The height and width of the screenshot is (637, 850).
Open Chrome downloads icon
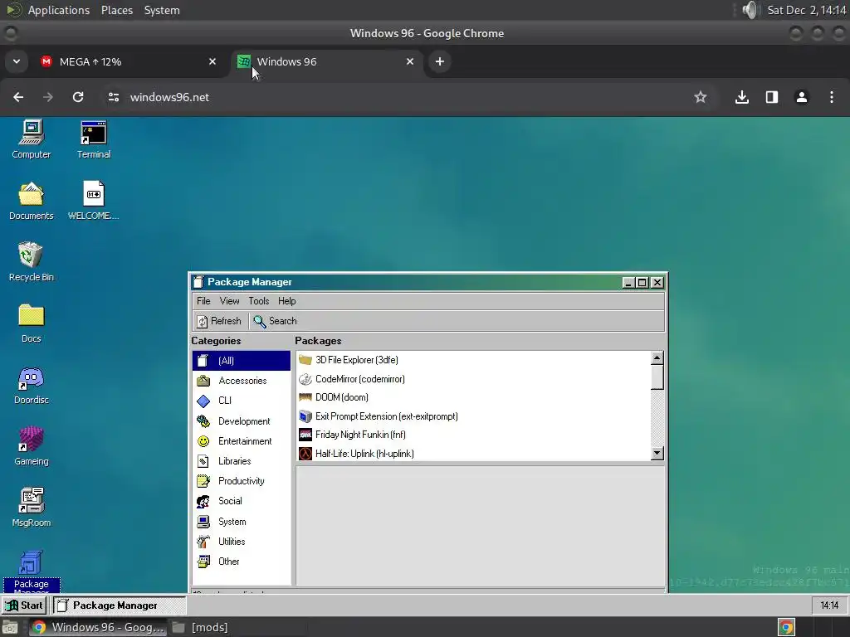(742, 98)
